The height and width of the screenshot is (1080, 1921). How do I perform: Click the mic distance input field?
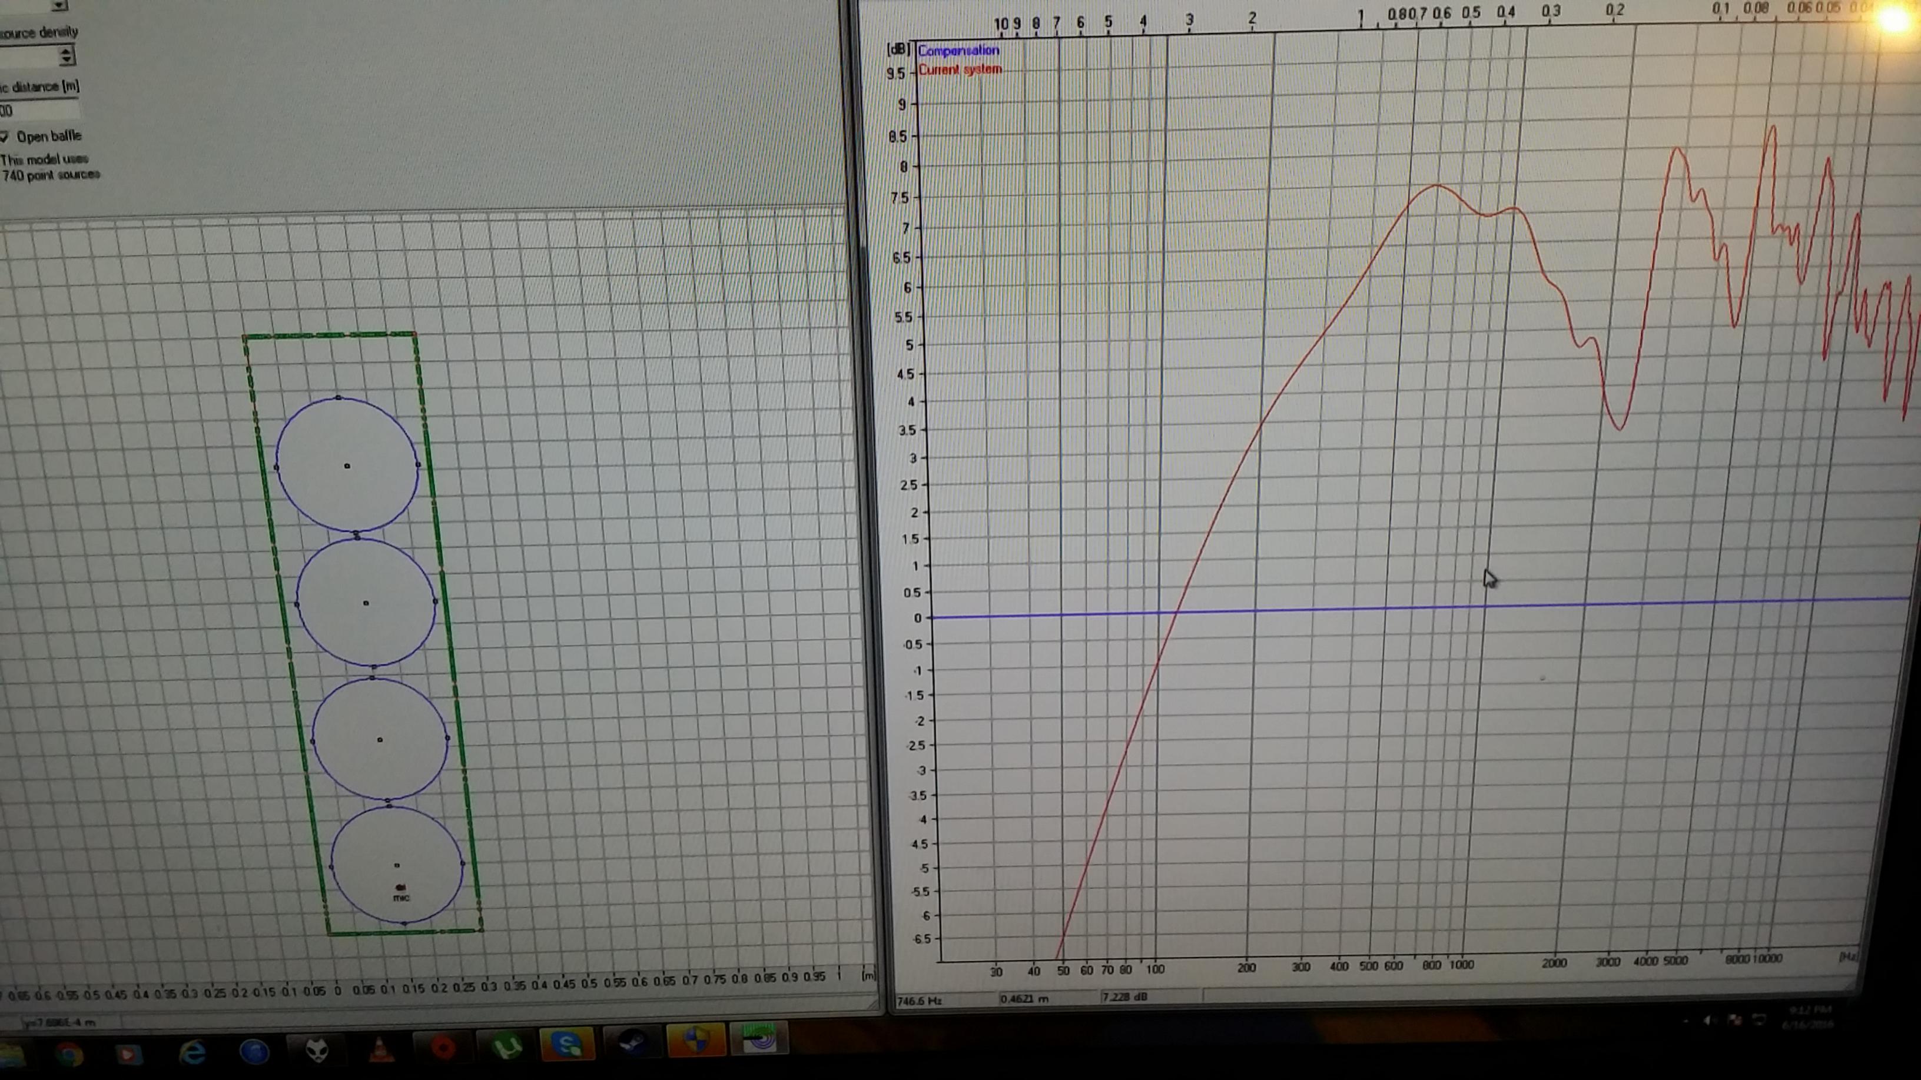click(x=39, y=110)
